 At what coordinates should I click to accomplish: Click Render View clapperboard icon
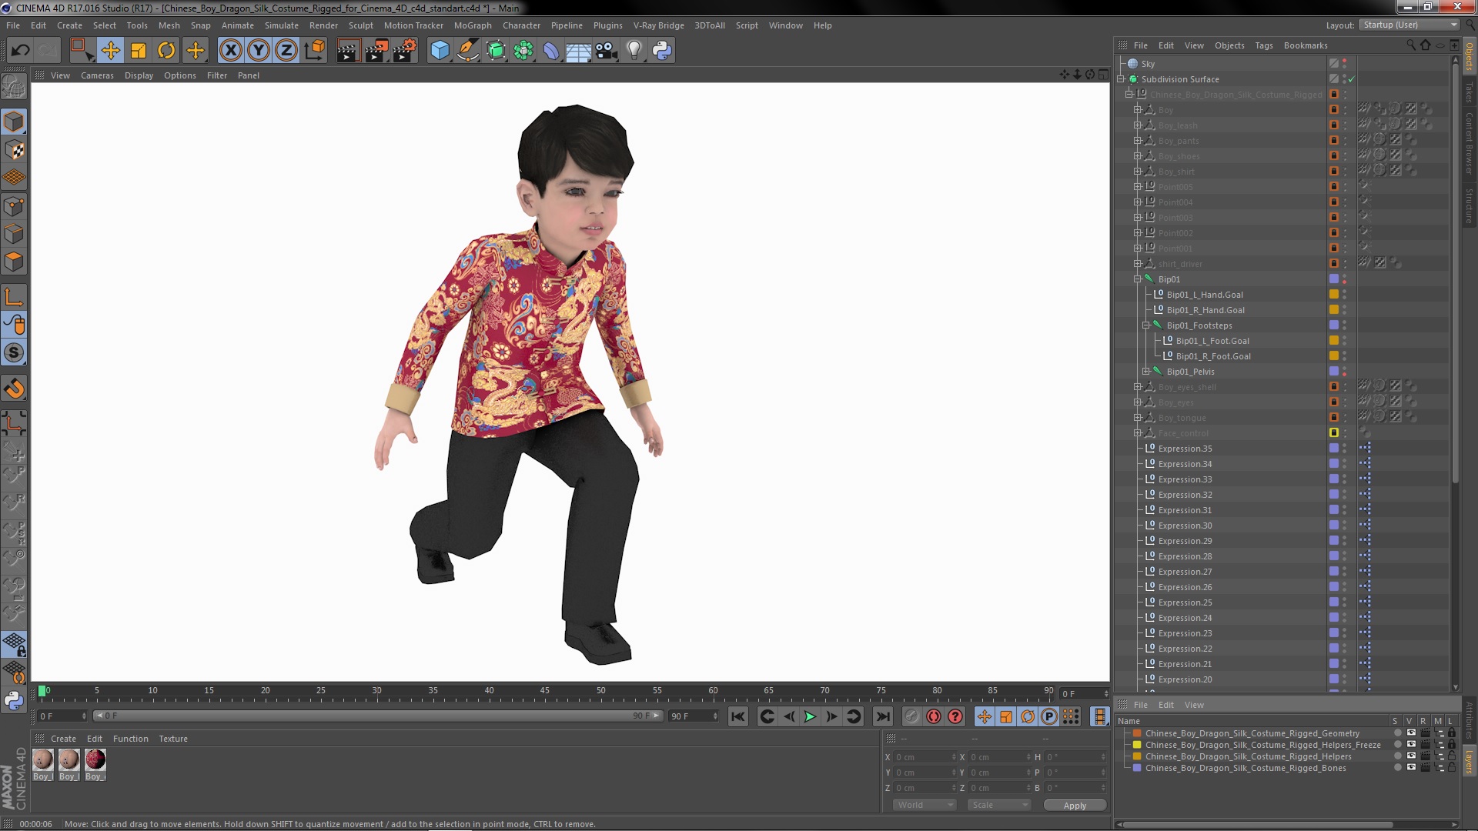point(347,51)
